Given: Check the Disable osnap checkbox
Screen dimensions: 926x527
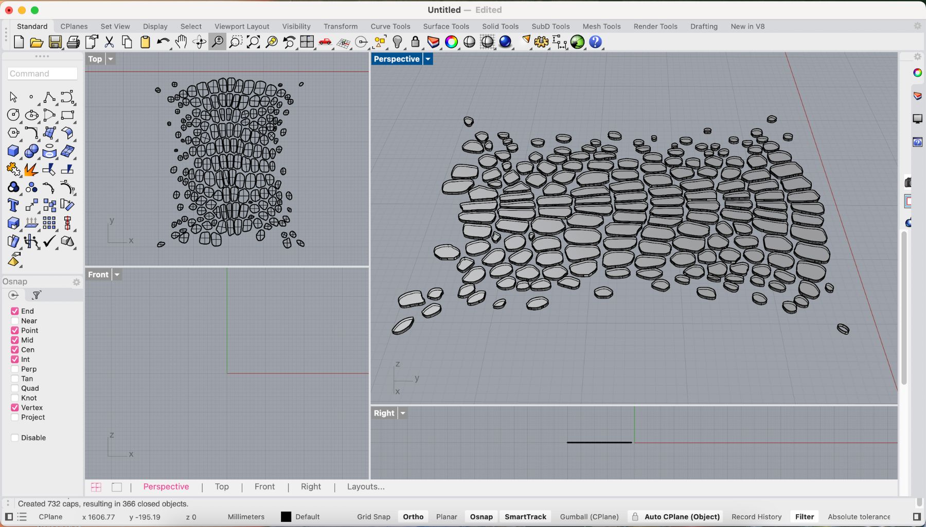Looking at the screenshot, I should [15, 438].
